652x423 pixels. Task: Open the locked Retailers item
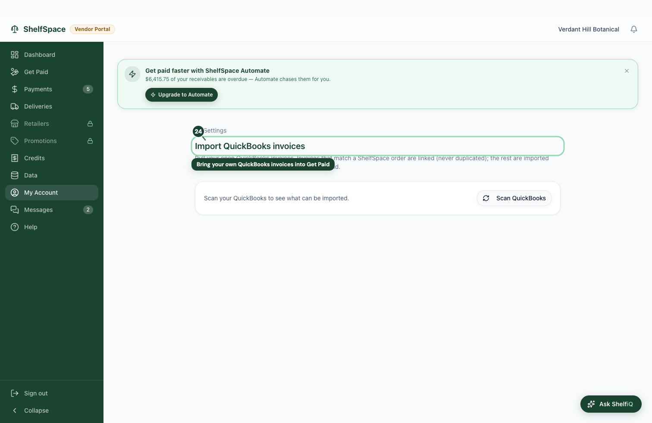click(52, 124)
